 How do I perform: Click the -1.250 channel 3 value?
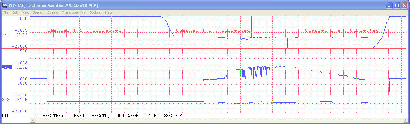tap(20, 95)
